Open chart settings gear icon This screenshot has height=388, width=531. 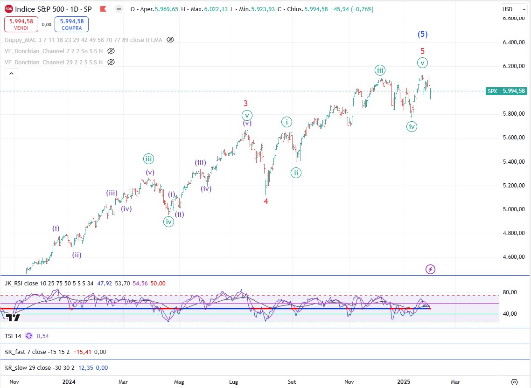click(514, 382)
